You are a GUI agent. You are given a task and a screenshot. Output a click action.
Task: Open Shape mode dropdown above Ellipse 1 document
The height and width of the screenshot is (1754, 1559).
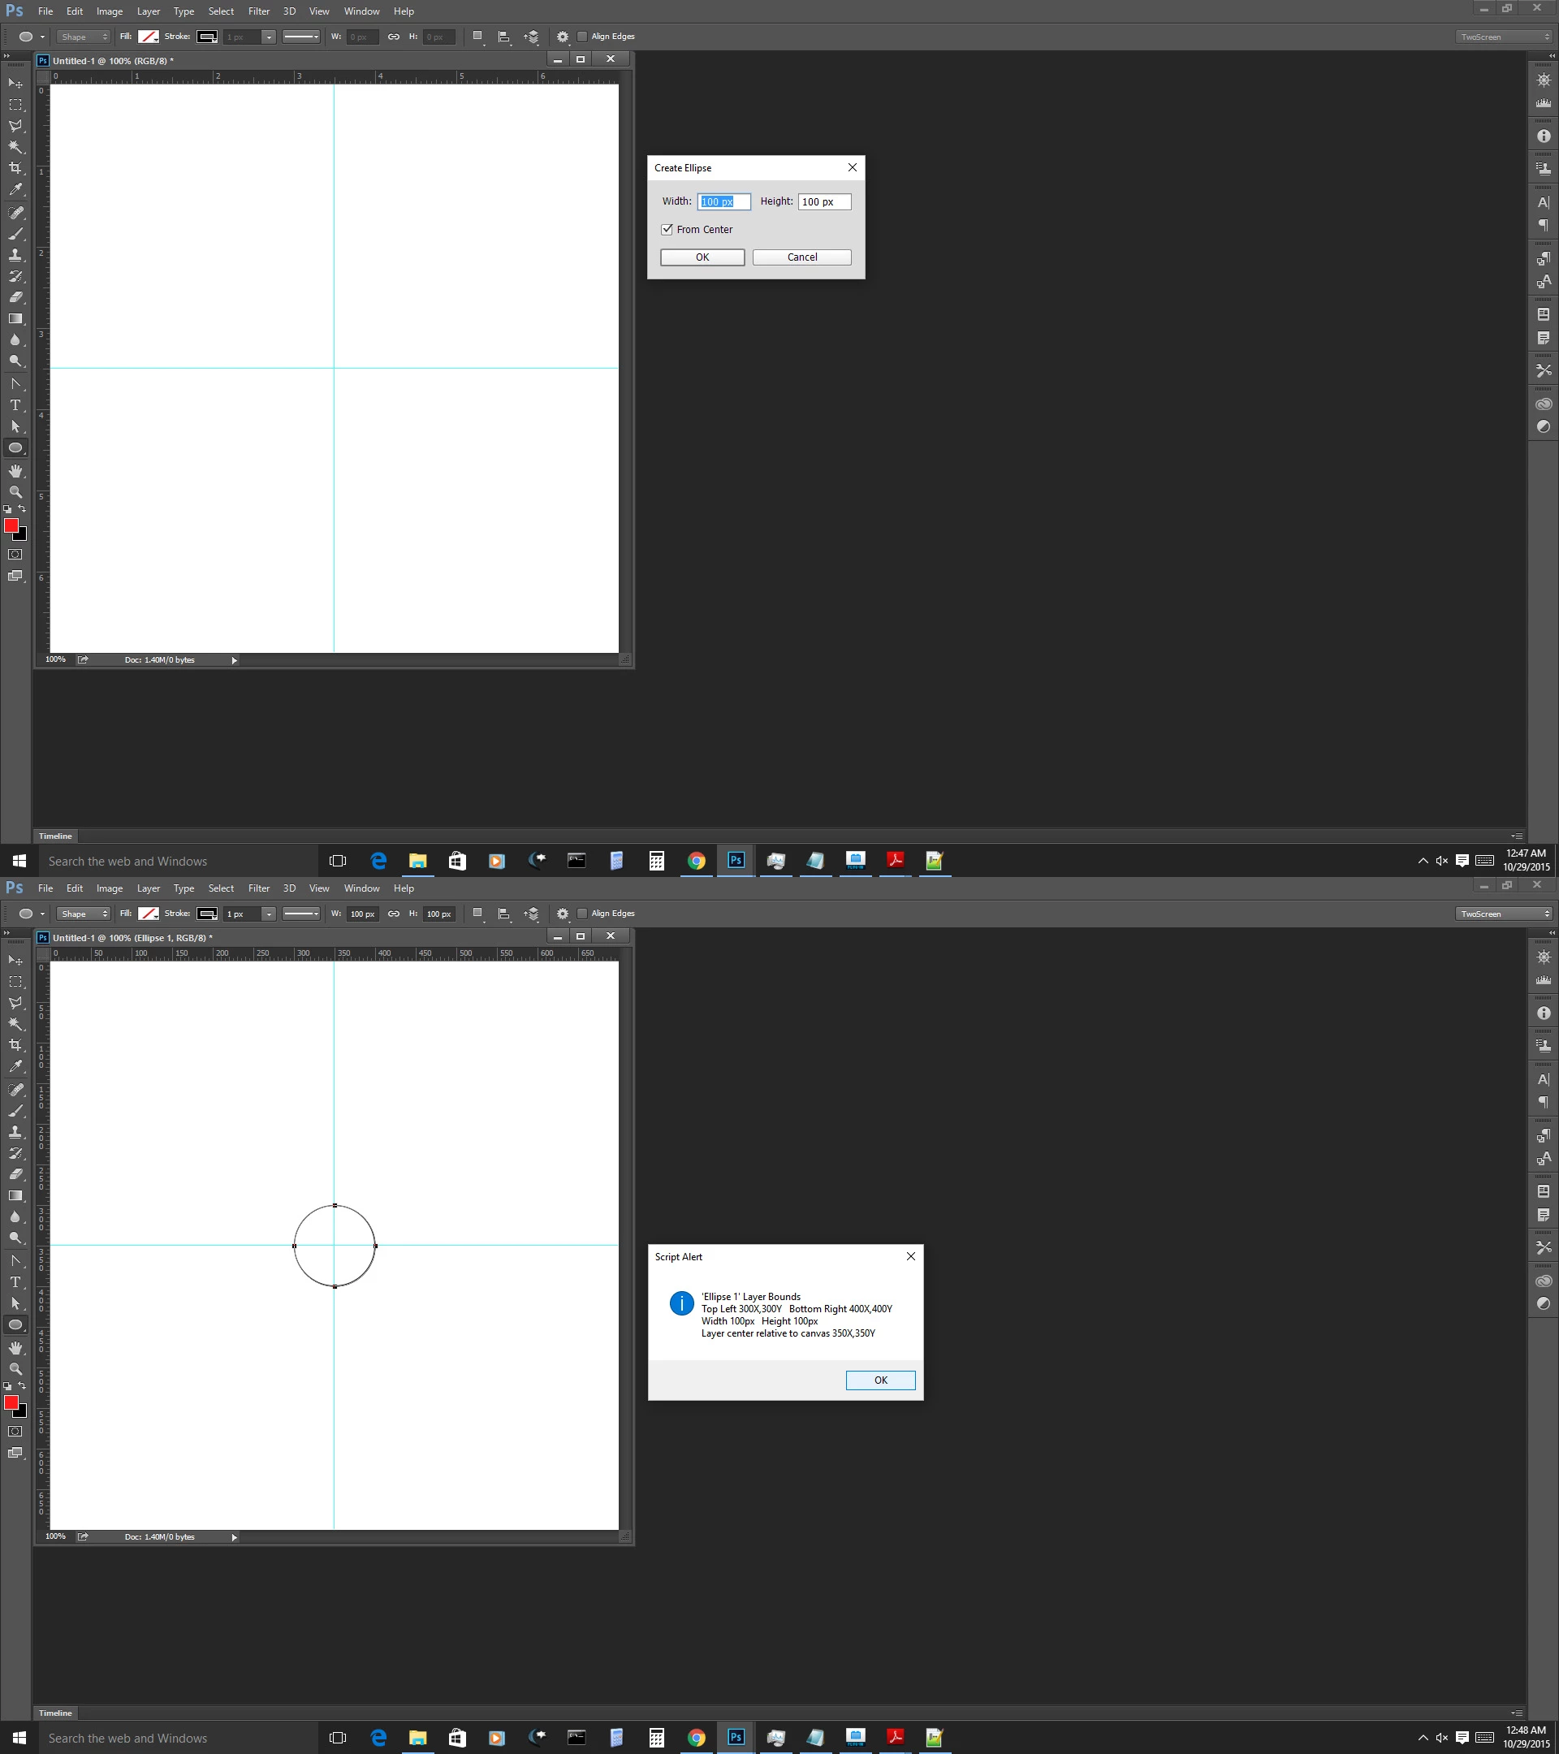pos(83,914)
